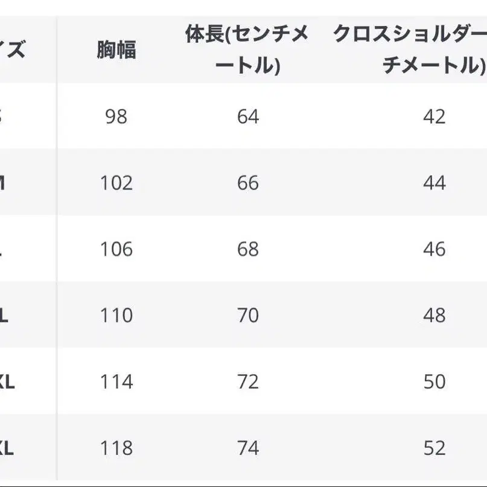Select the 72 body length cell
This screenshot has width=487, height=487.
pos(247,381)
